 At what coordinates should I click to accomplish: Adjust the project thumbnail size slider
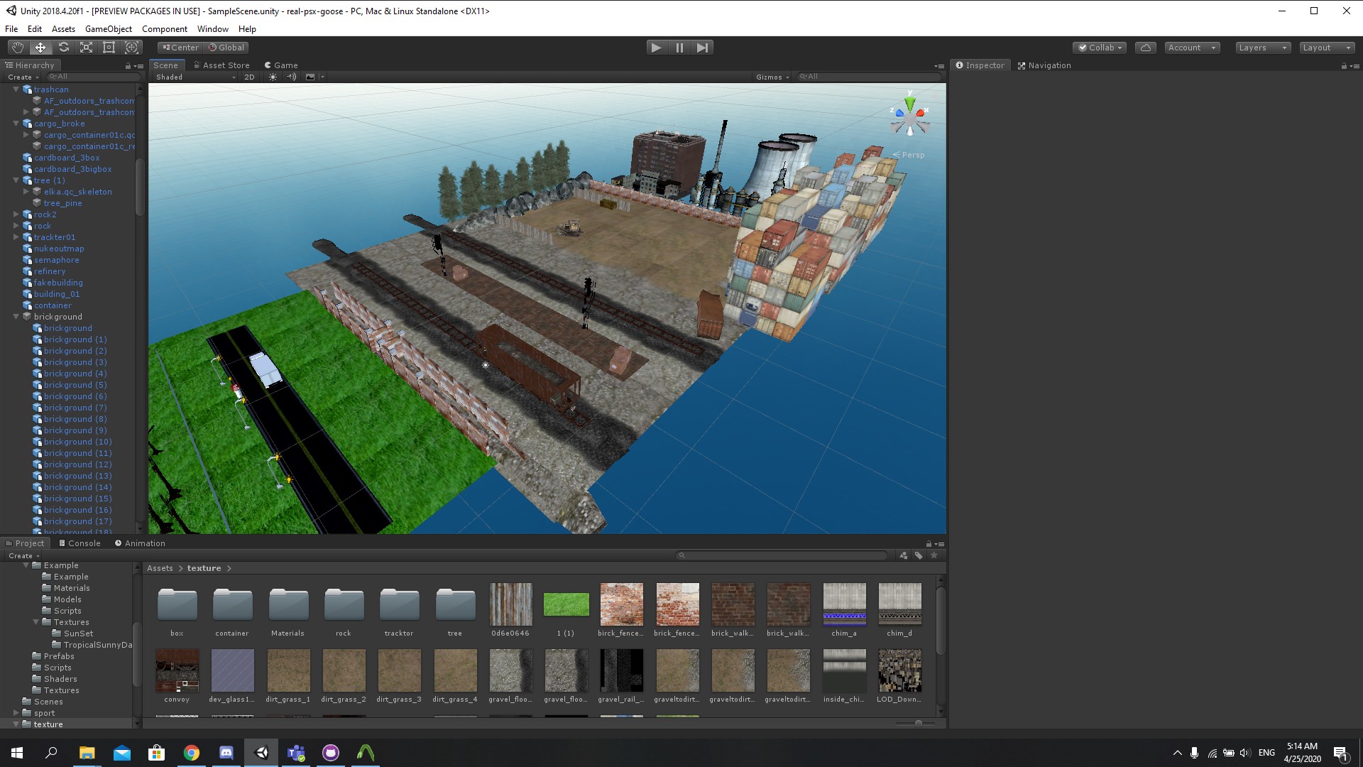(918, 723)
